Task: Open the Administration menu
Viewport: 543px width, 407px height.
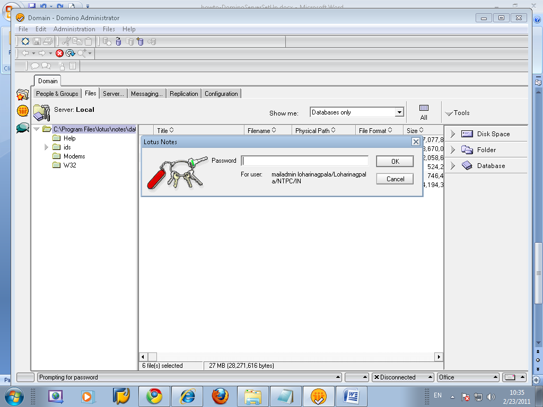Action: (x=74, y=29)
